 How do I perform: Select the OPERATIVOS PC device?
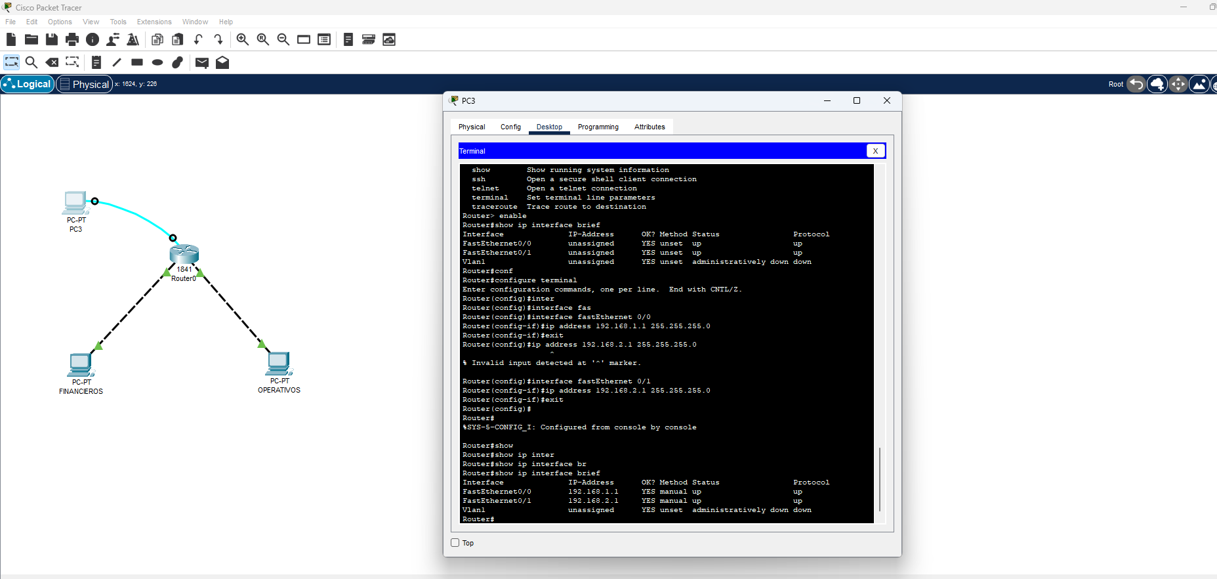click(x=279, y=363)
